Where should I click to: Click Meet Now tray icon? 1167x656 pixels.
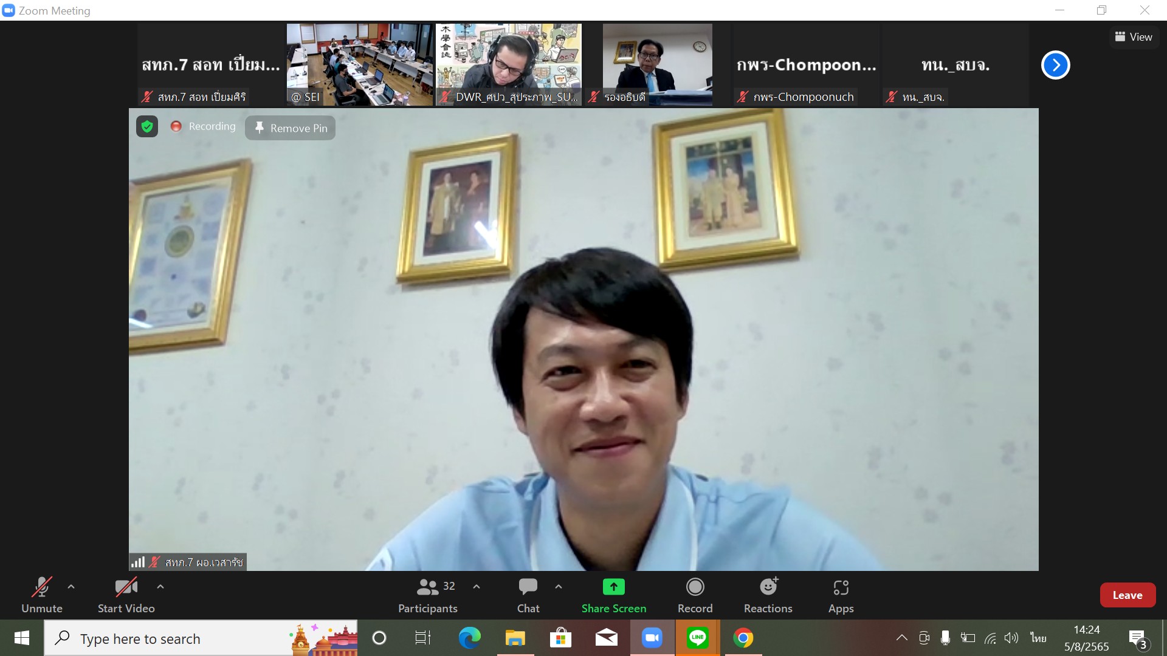pyautogui.click(x=924, y=638)
